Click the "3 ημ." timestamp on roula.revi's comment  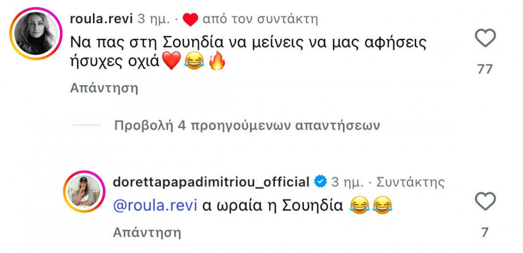(154, 19)
